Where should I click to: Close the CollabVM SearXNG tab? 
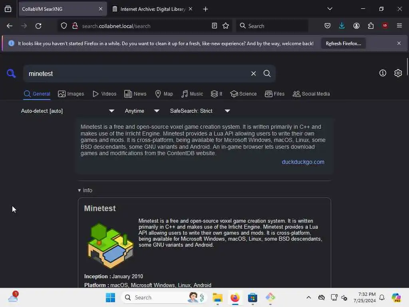pyautogui.click(x=101, y=9)
